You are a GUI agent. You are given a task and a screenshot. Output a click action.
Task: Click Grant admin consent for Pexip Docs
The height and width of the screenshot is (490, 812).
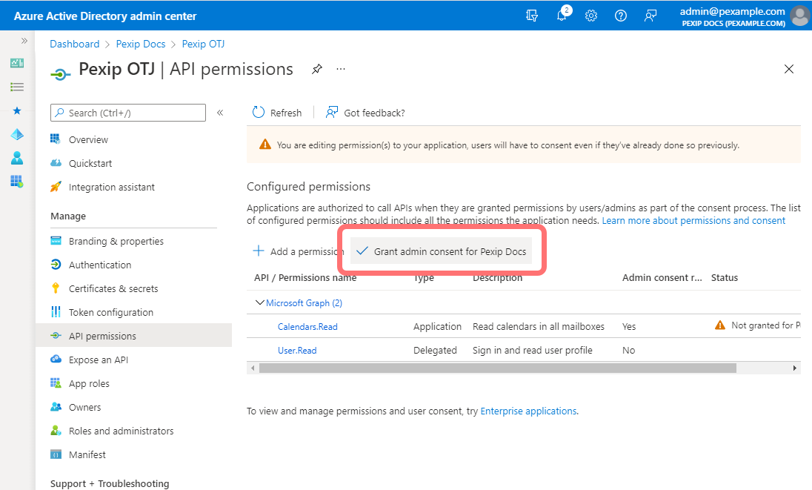pyautogui.click(x=442, y=251)
